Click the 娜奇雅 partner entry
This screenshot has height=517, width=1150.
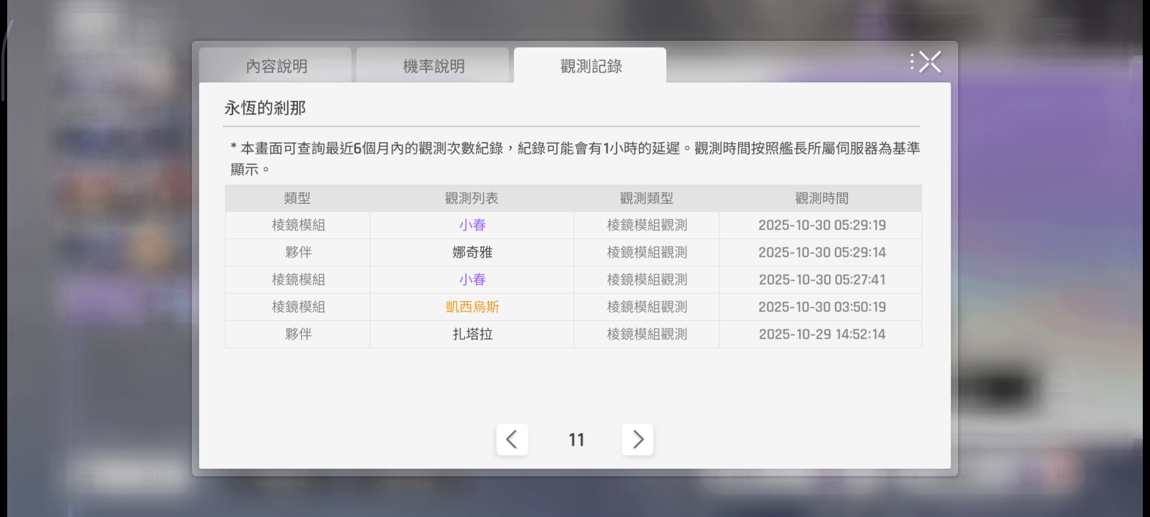point(472,252)
